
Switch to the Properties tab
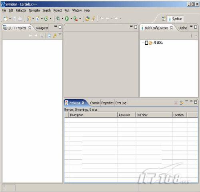107,103
